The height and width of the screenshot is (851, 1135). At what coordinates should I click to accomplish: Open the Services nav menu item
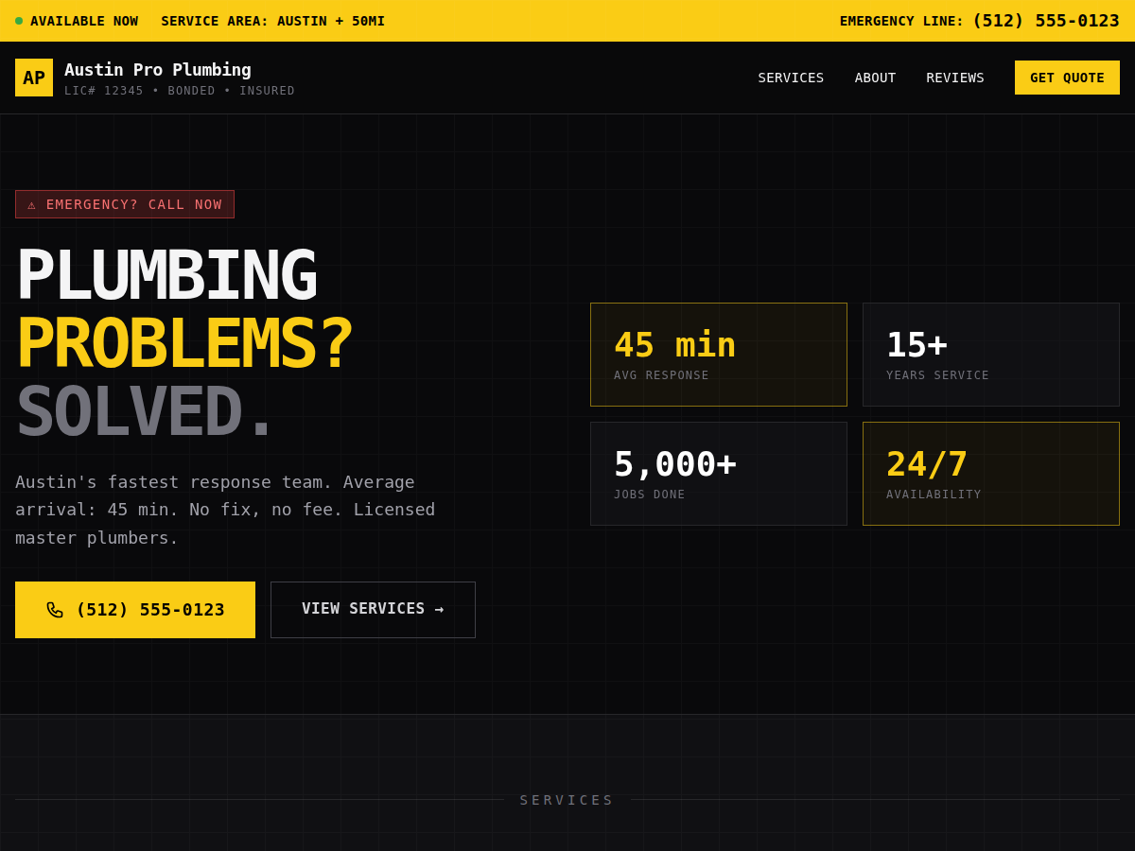(x=791, y=78)
